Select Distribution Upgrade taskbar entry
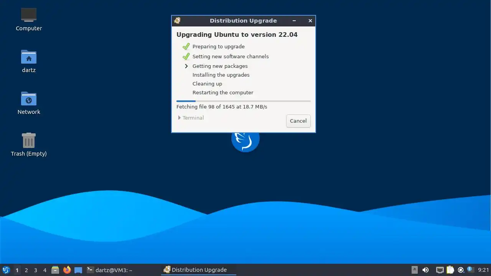The height and width of the screenshot is (276, 491). coord(199,270)
